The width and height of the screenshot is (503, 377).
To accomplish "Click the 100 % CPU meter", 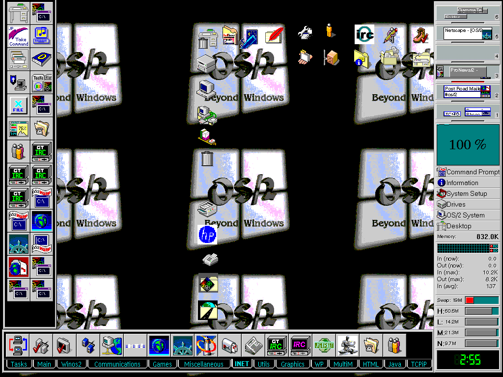I will [468, 145].
